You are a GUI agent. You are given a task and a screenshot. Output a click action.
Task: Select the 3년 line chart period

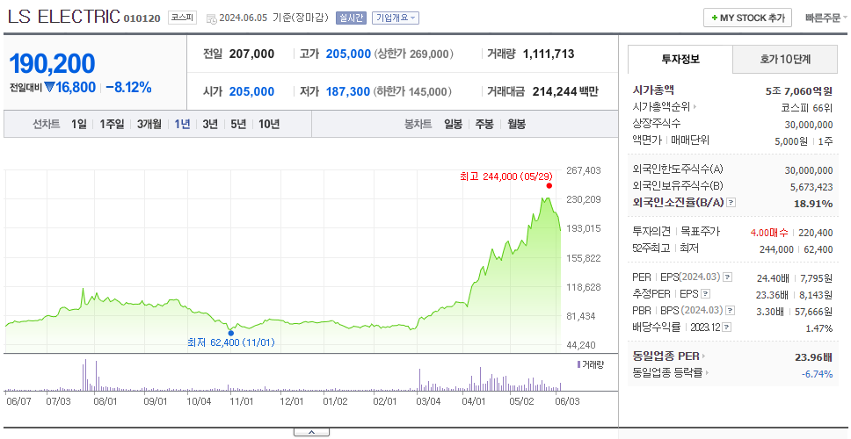pyautogui.click(x=210, y=124)
